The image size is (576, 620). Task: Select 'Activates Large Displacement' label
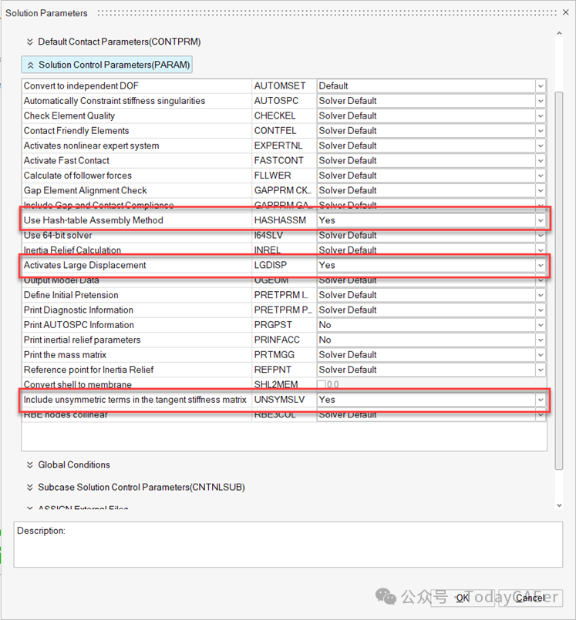click(x=85, y=265)
